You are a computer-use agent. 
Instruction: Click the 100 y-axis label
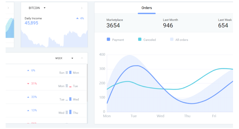coord(102,97)
